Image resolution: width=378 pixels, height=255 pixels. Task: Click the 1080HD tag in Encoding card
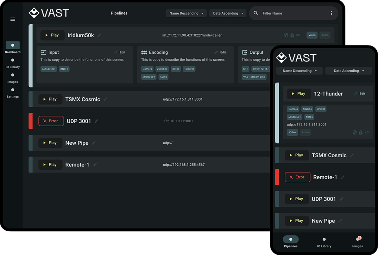tap(189, 69)
